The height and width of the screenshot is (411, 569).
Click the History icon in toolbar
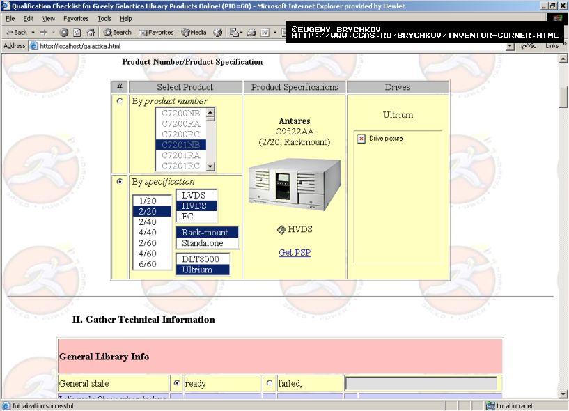point(218,33)
